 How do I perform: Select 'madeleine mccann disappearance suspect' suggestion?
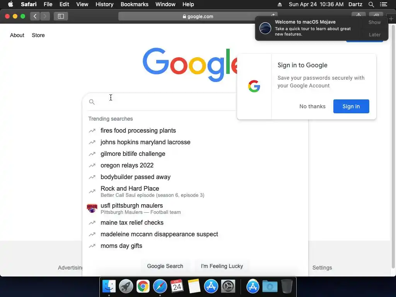pos(195,234)
